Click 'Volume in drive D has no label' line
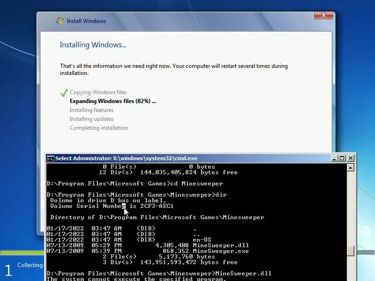 [x=108, y=200]
